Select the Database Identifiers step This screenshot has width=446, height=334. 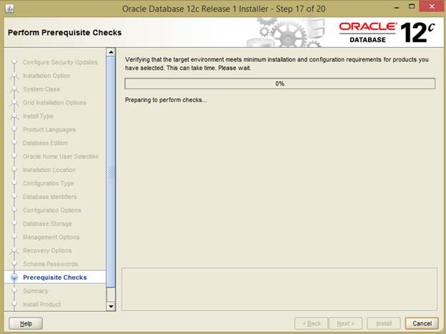pyautogui.click(x=50, y=196)
